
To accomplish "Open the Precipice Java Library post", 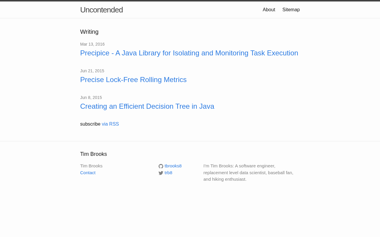I will pos(189,53).
